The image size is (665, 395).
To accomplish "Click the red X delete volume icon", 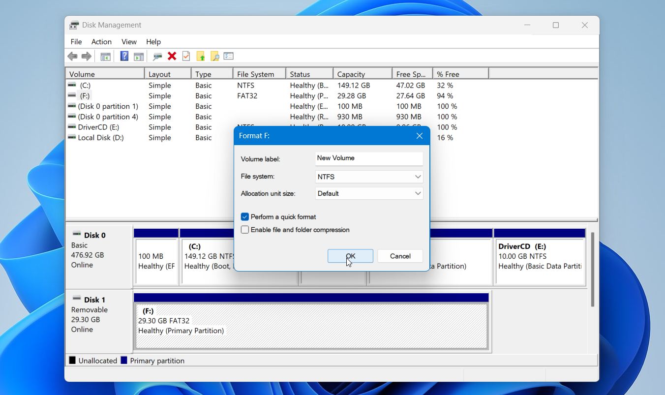I will click(172, 56).
